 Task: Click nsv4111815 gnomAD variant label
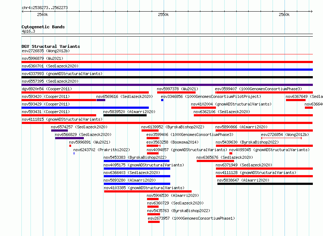pyautogui.click(x=62, y=119)
